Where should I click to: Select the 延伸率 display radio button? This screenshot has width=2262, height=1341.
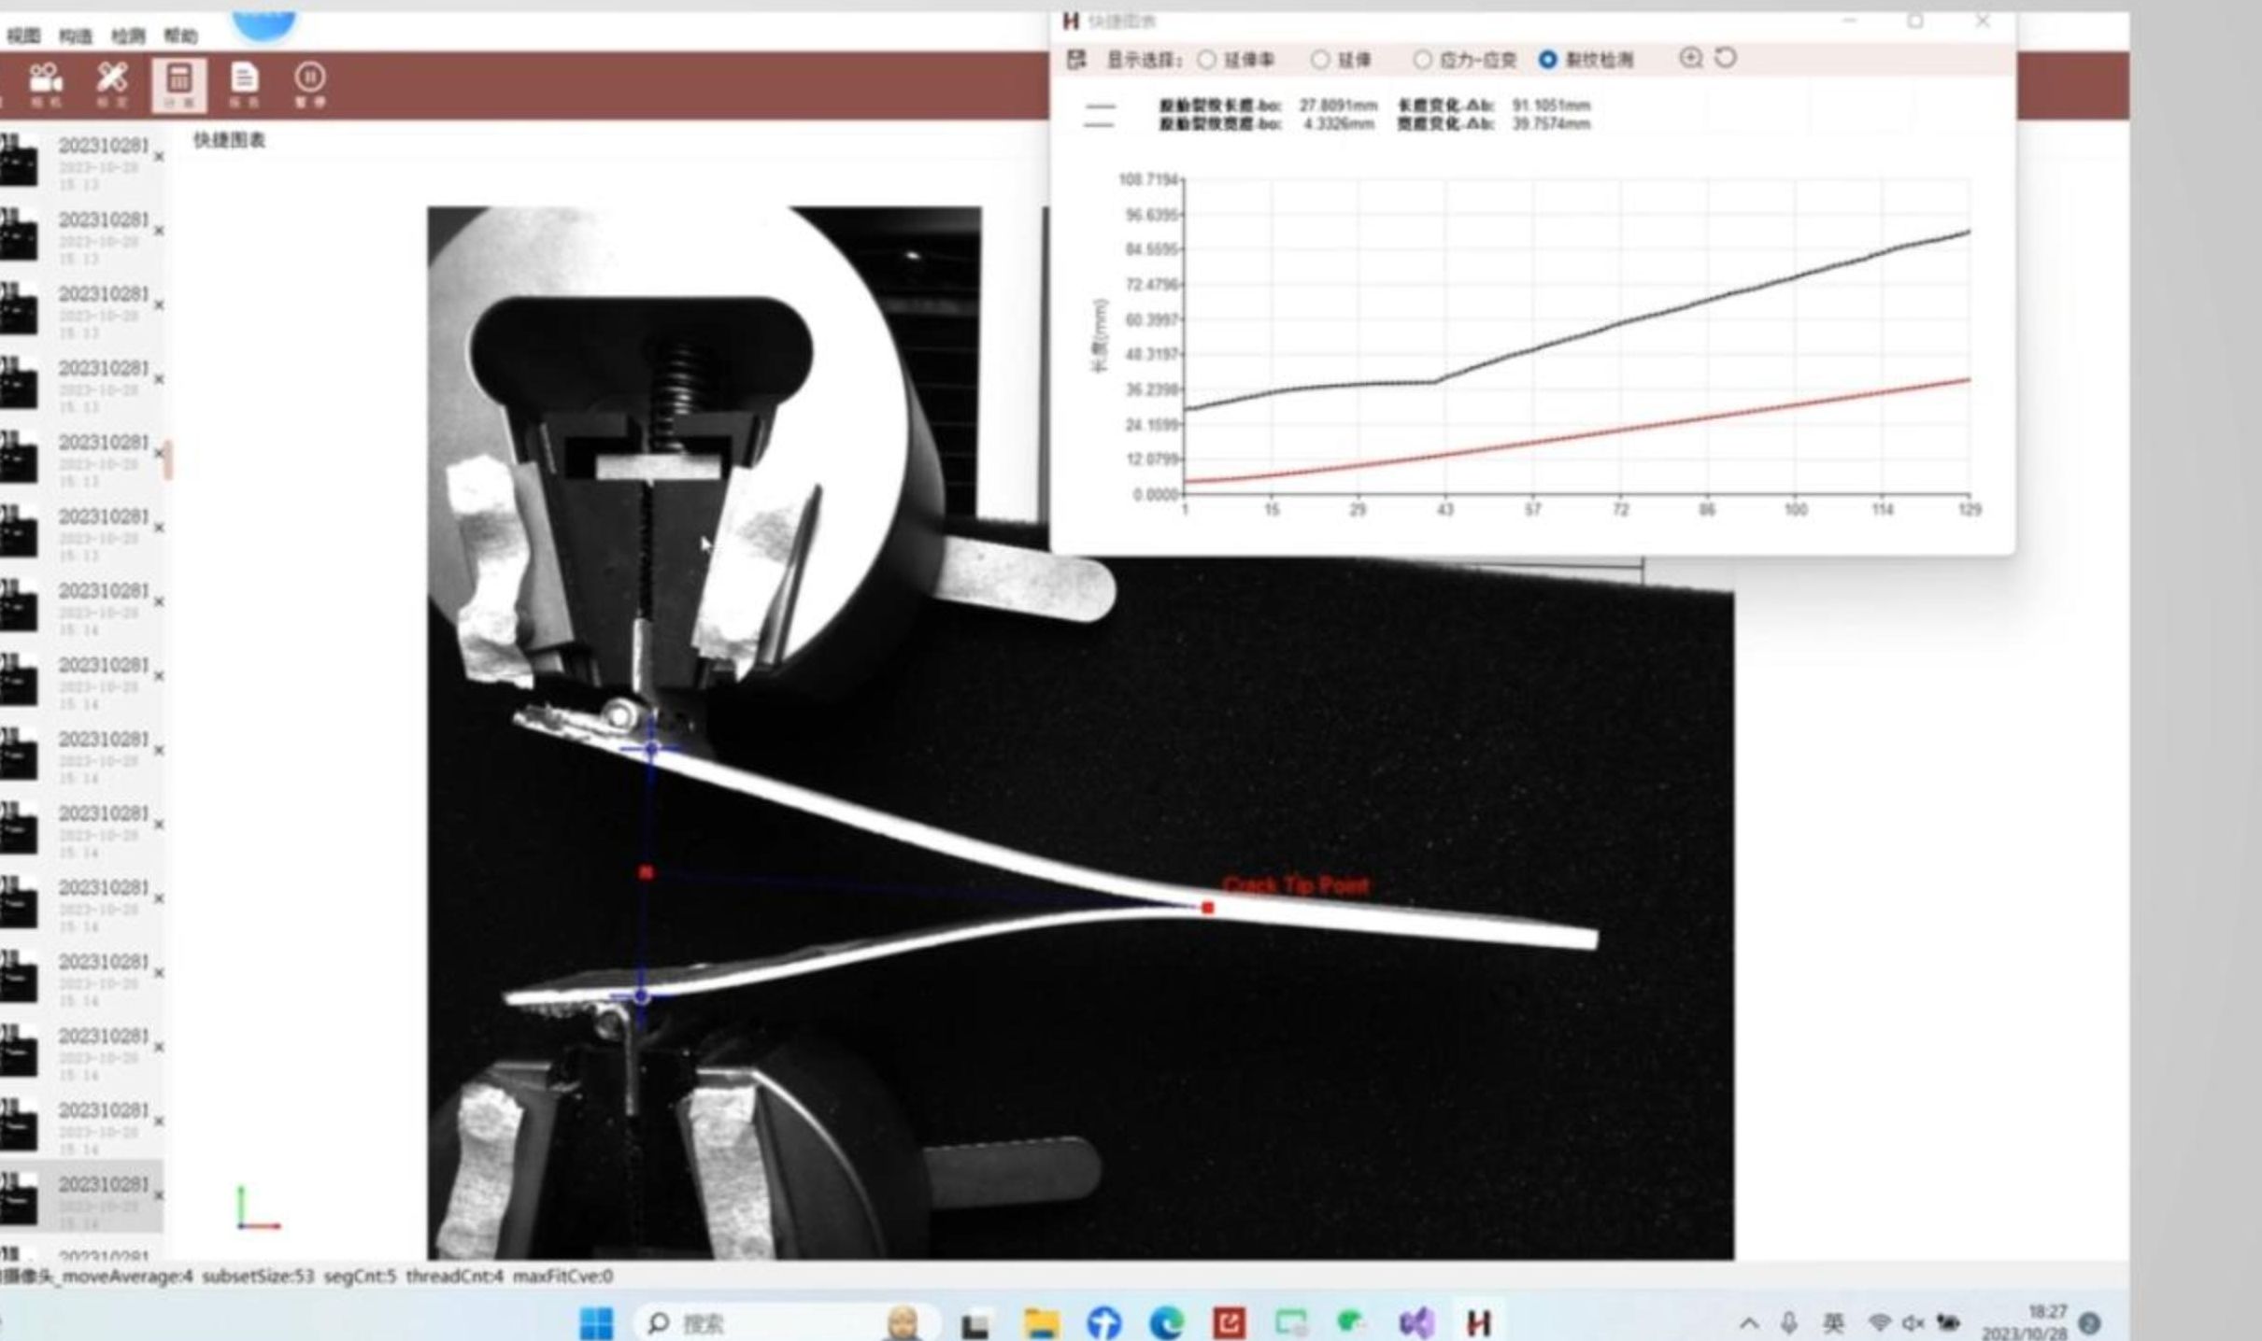[1207, 60]
